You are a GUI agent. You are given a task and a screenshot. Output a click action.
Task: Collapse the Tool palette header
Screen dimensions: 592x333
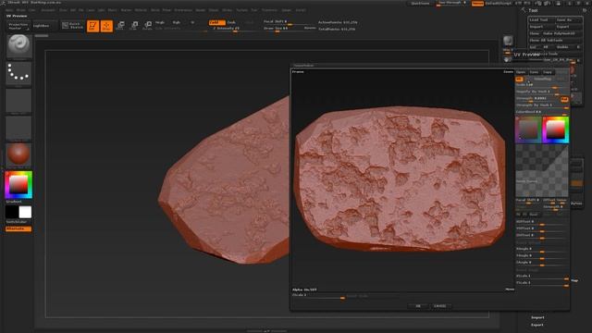click(x=533, y=10)
